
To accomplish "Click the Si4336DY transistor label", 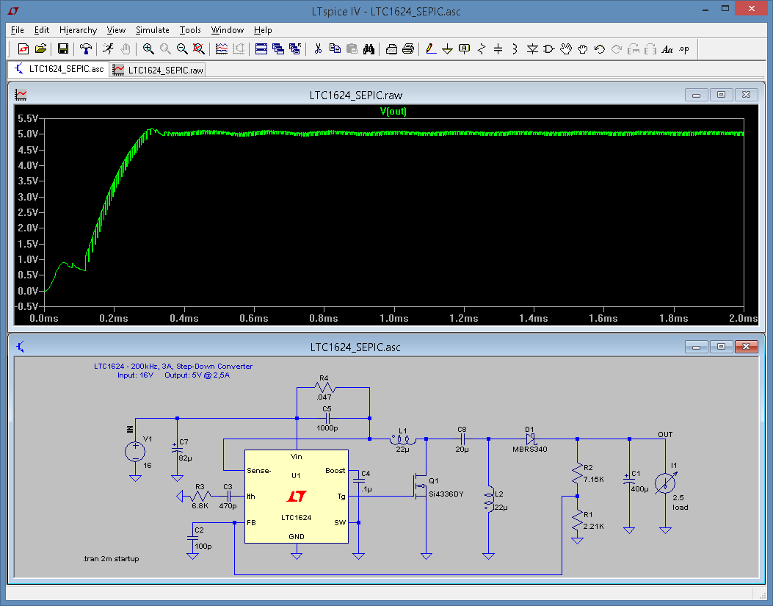I will 446,494.
